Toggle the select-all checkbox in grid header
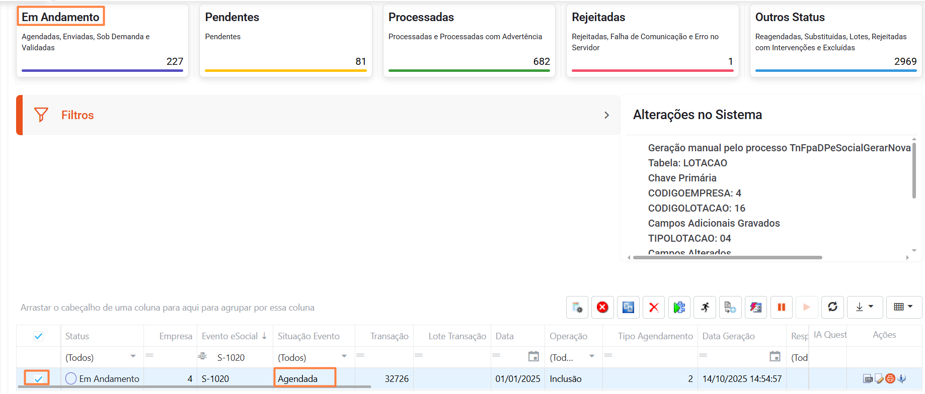The image size is (925, 394). click(38, 336)
